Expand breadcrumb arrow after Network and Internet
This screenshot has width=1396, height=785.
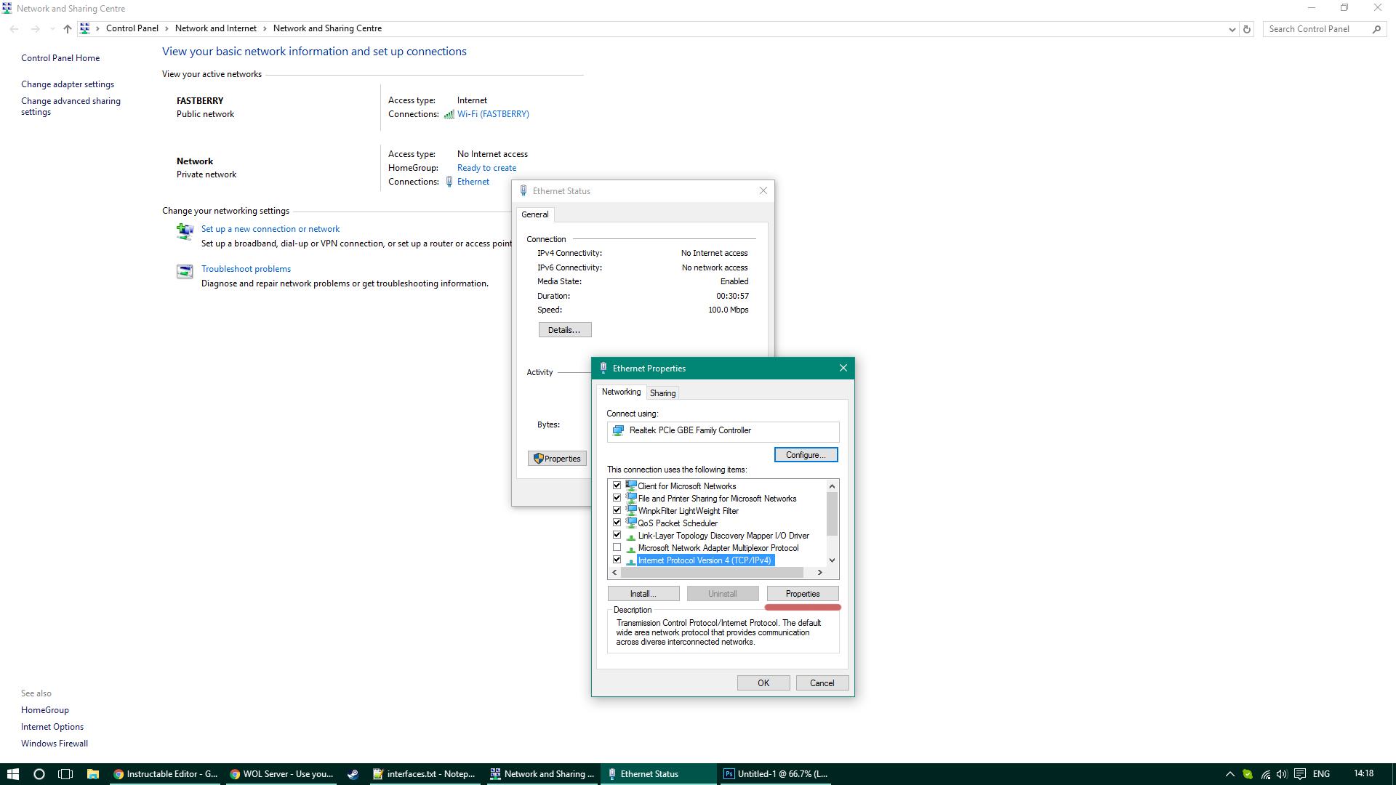coord(265,28)
